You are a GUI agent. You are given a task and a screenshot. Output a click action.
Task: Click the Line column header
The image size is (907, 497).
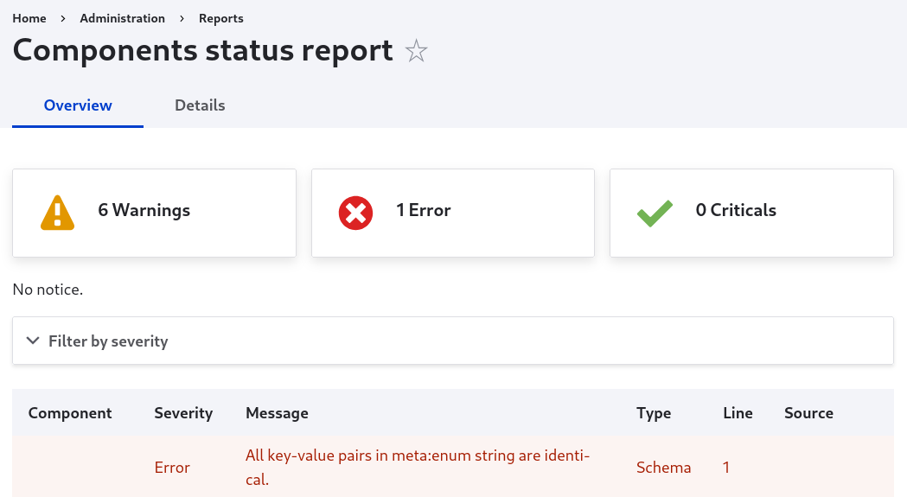738,413
